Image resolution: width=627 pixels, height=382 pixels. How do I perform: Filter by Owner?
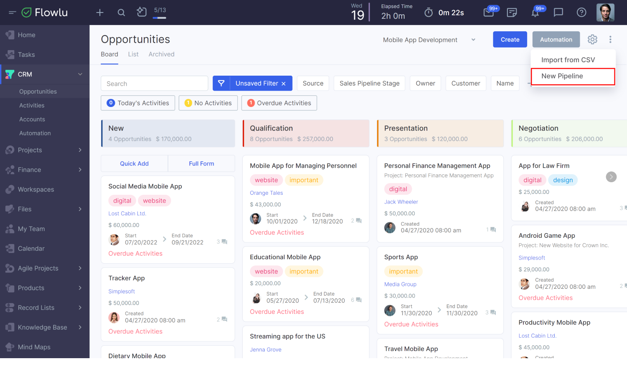(x=426, y=83)
